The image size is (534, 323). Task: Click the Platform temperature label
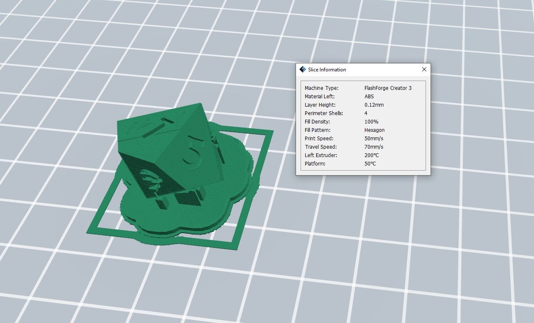pos(315,164)
